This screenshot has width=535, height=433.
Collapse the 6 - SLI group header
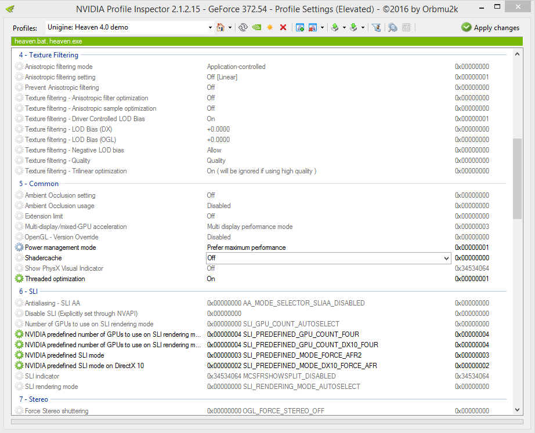[28, 291]
